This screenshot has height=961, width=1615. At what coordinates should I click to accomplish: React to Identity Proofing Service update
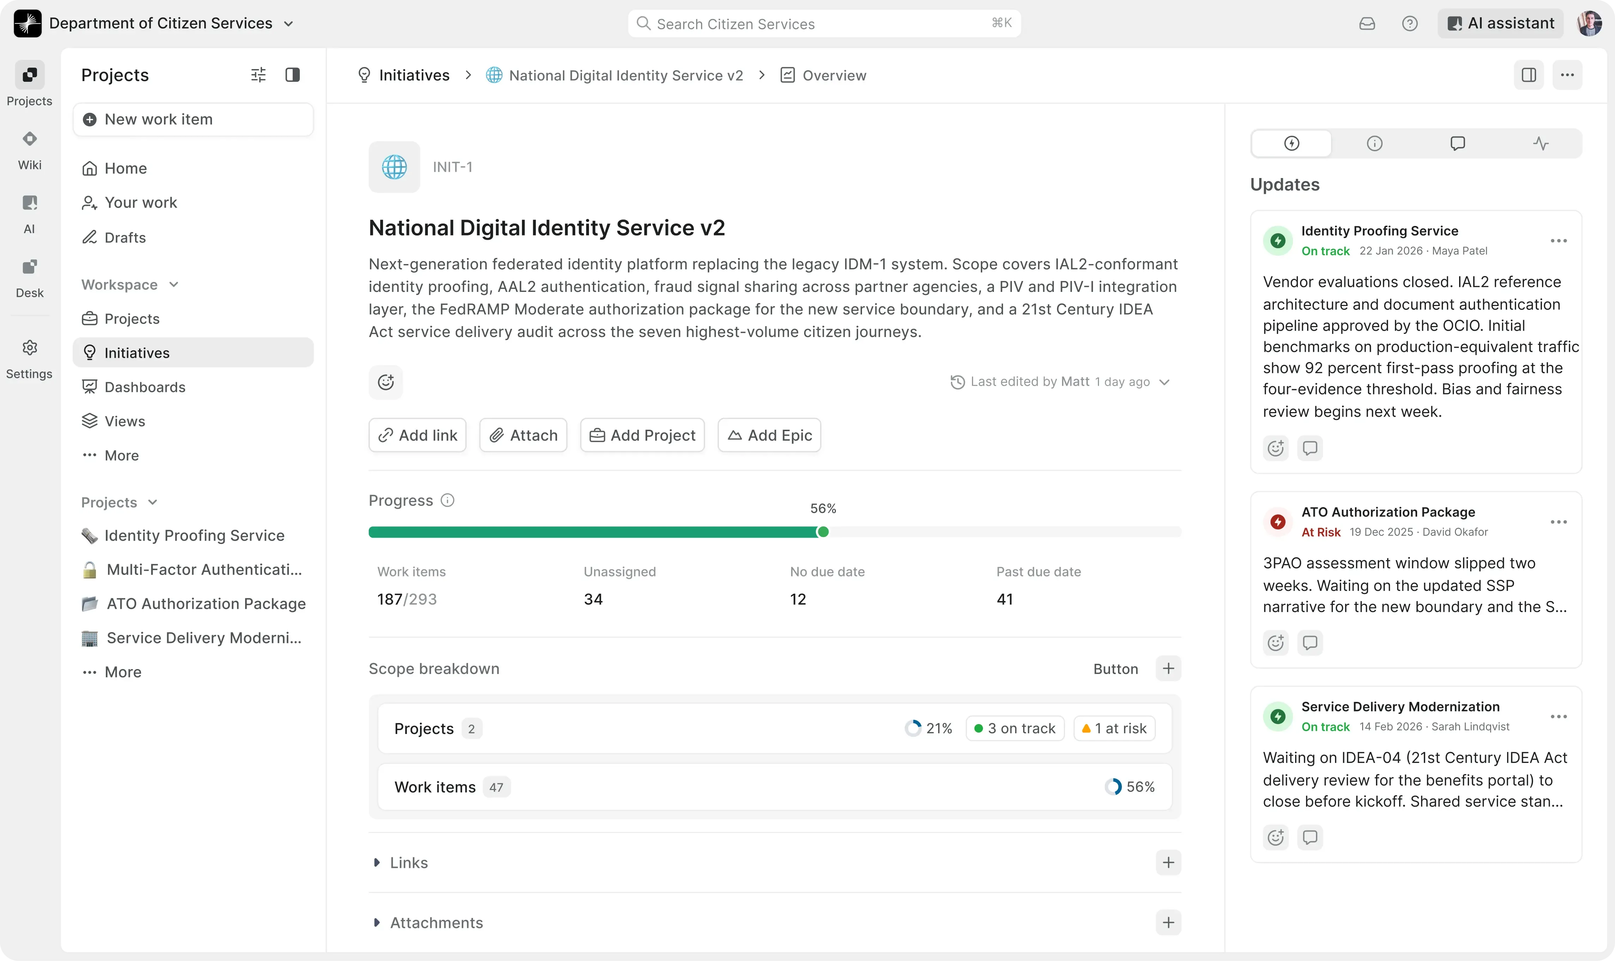1276,448
